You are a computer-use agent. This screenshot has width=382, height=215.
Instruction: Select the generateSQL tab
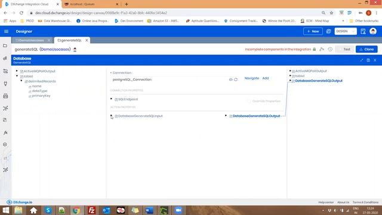pyautogui.click(x=69, y=40)
